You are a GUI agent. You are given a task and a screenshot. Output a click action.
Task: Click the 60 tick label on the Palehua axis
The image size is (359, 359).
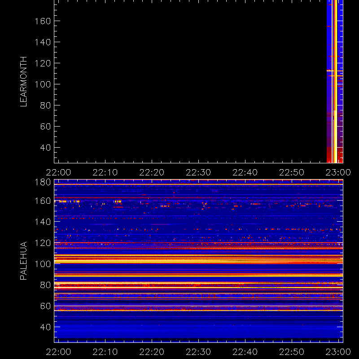click(x=45, y=306)
